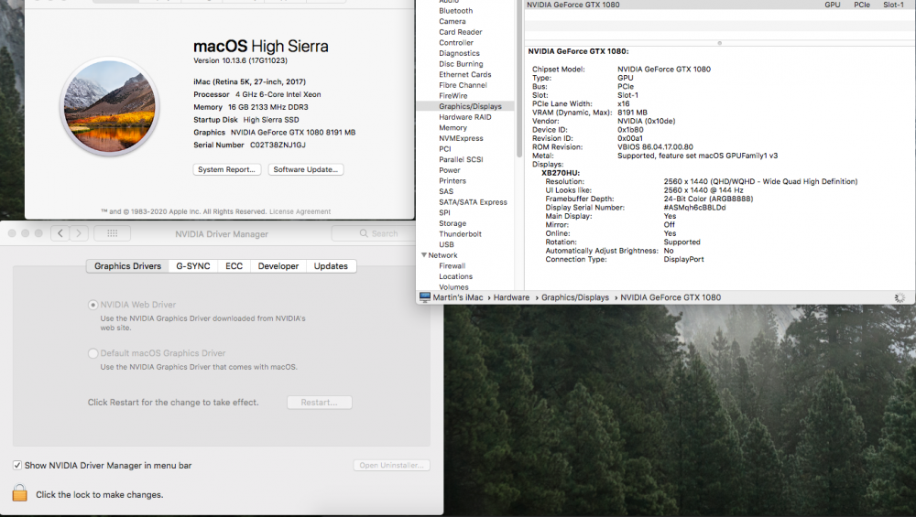The width and height of the screenshot is (916, 517).
Task: Click the Search field in Driver Manager
Action: coord(374,233)
